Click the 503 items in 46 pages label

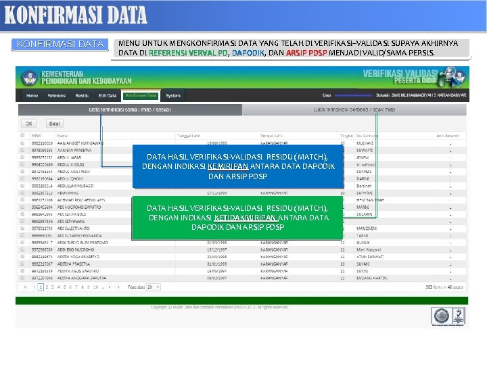[444, 287]
